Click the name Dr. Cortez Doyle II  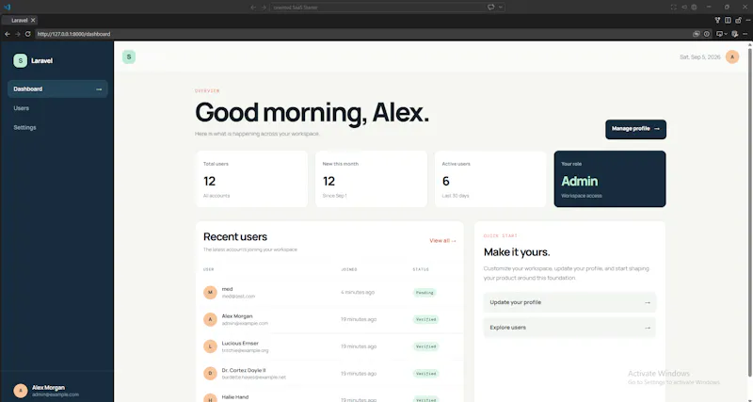pos(244,370)
